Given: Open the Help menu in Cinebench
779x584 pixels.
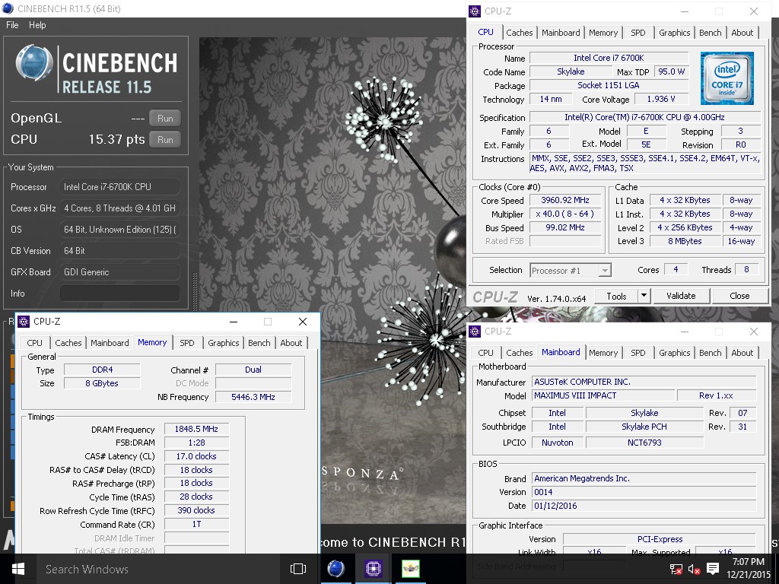Looking at the screenshot, I should coord(37,25).
